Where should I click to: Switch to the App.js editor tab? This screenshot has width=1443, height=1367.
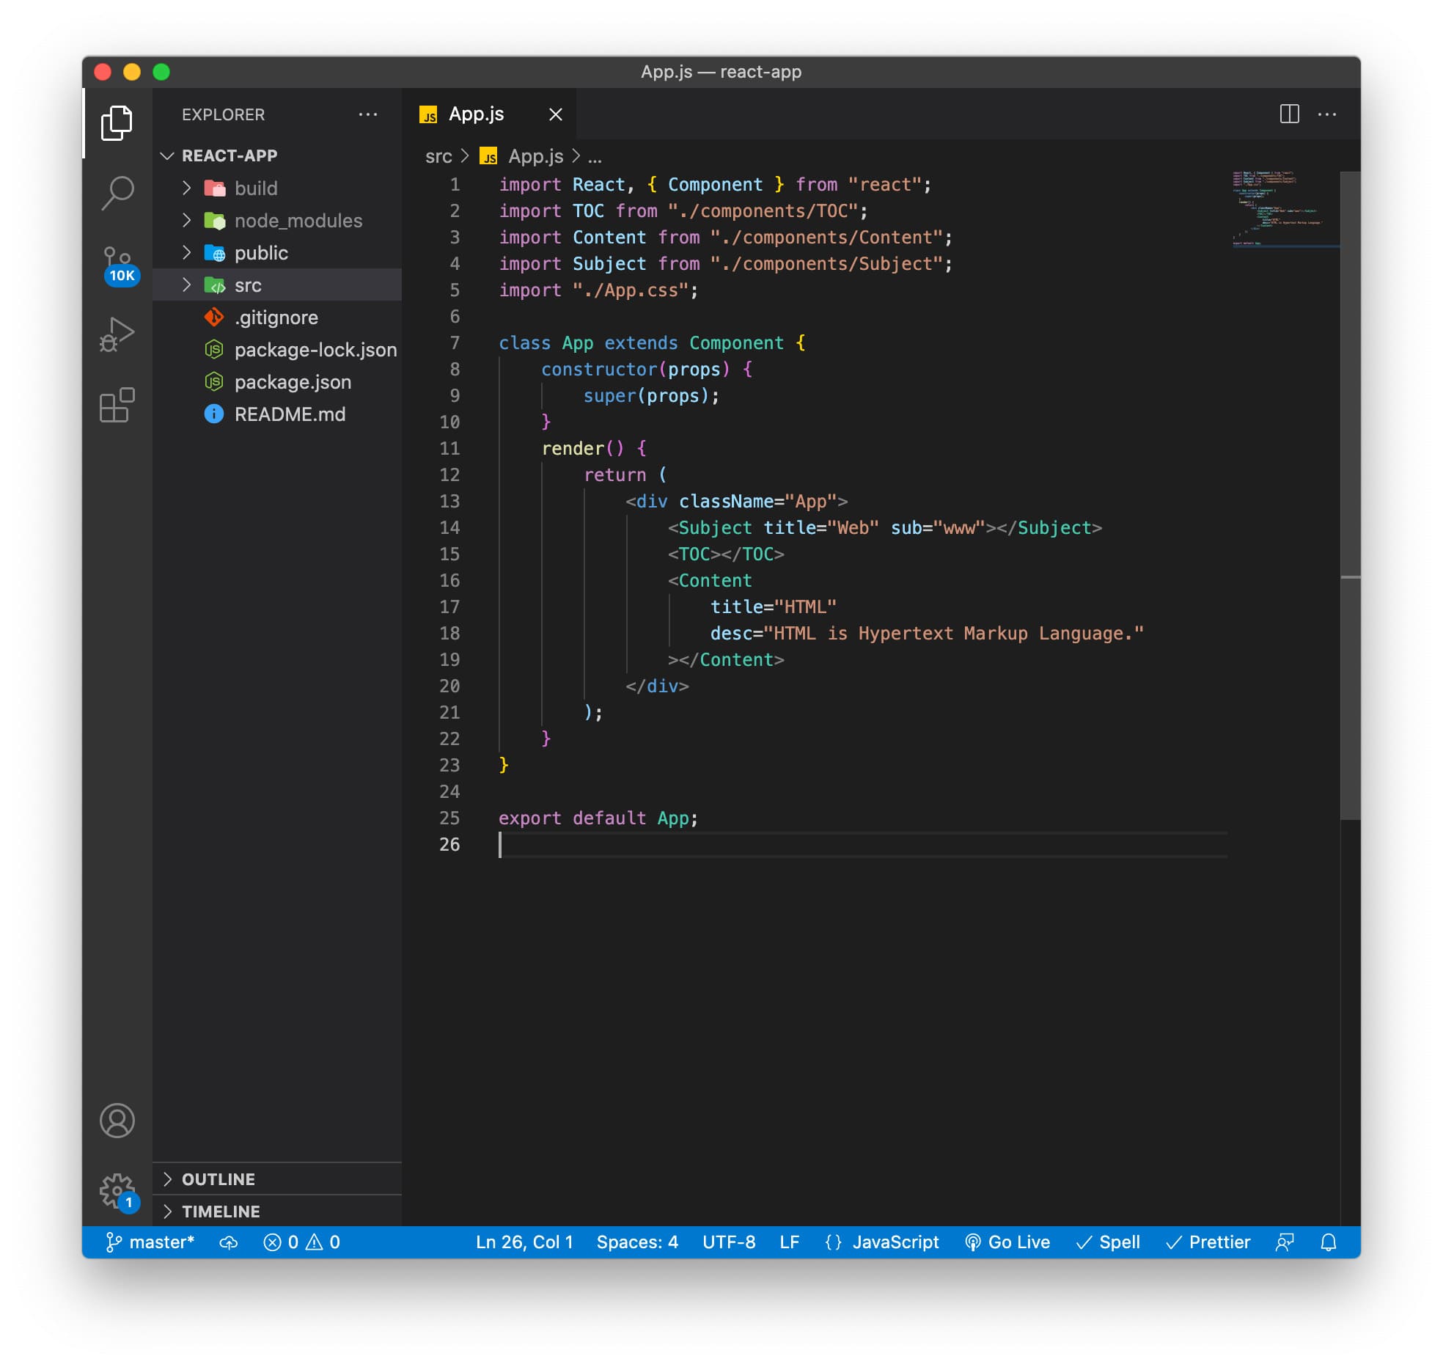click(x=475, y=114)
